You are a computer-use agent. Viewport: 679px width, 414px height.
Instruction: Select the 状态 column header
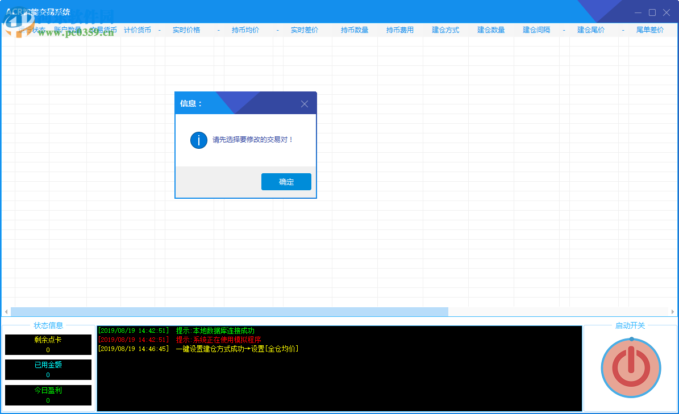(x=35, y=30)
